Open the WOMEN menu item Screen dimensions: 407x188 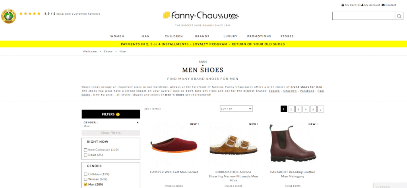pyautogui.click(x=117, y=36)
